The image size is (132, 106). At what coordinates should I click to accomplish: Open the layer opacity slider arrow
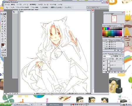point(123,56)
